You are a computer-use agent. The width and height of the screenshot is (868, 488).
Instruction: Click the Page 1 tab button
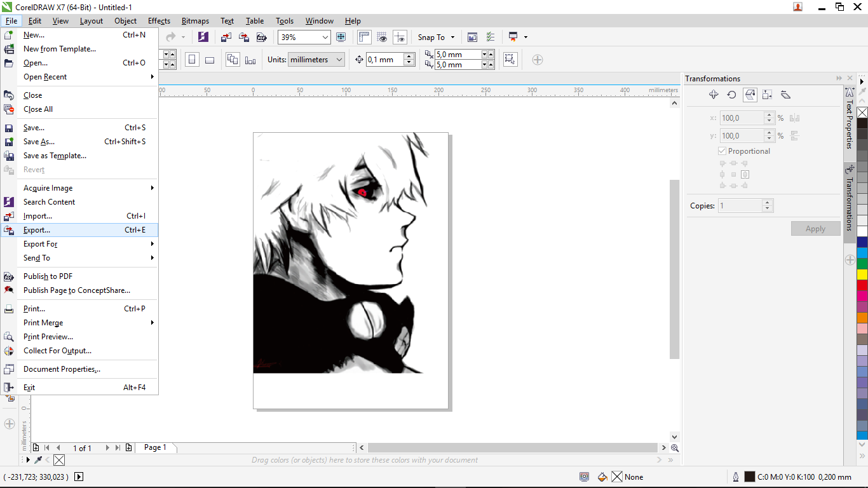tap(155, 447)
